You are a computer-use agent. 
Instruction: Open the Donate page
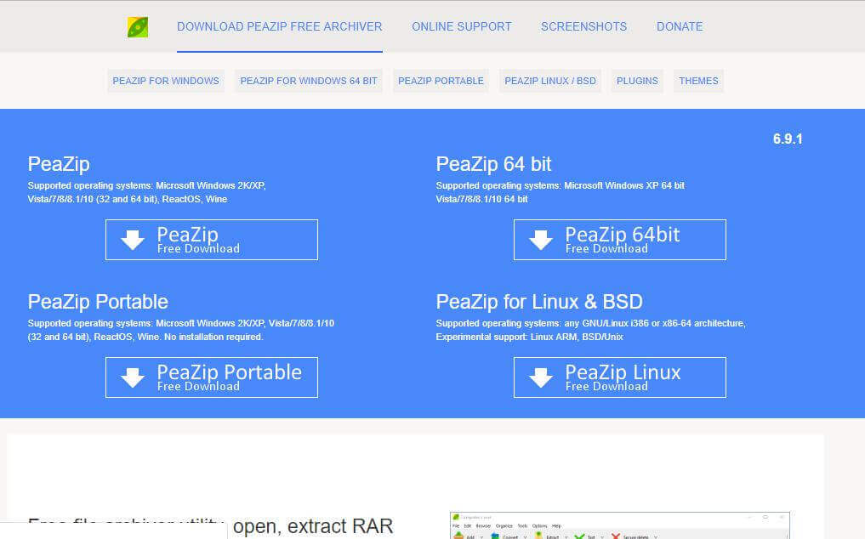click(680, 26)
